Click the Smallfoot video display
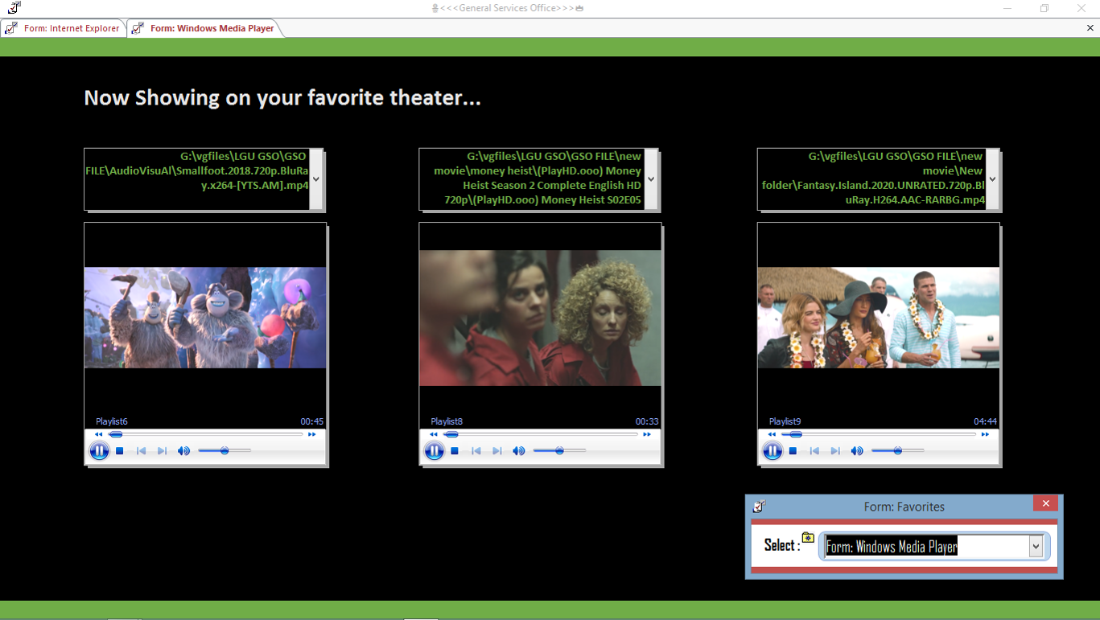Screen dimensions: 1100x620 point(205,318)
